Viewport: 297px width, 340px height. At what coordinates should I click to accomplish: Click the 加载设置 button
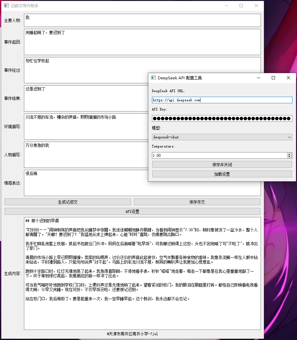click(x=222, y=174)
